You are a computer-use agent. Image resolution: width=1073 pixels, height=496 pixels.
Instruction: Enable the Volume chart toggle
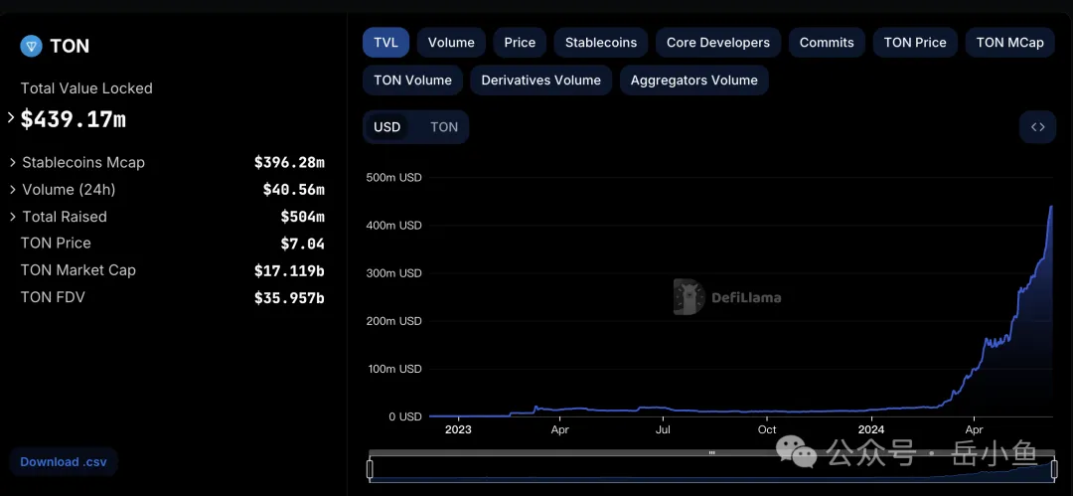click(x=451, y=43)
